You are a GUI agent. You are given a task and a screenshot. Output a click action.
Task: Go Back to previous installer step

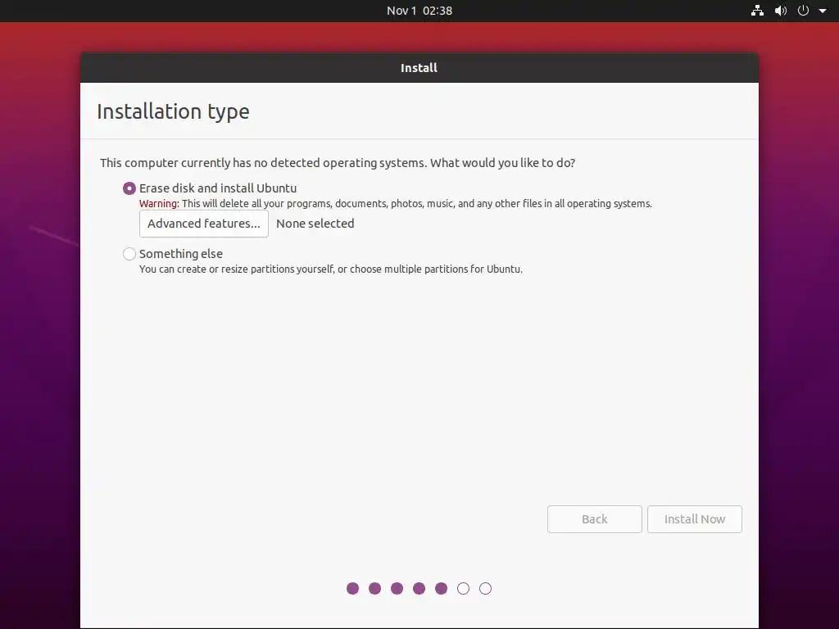click(595, 519)
